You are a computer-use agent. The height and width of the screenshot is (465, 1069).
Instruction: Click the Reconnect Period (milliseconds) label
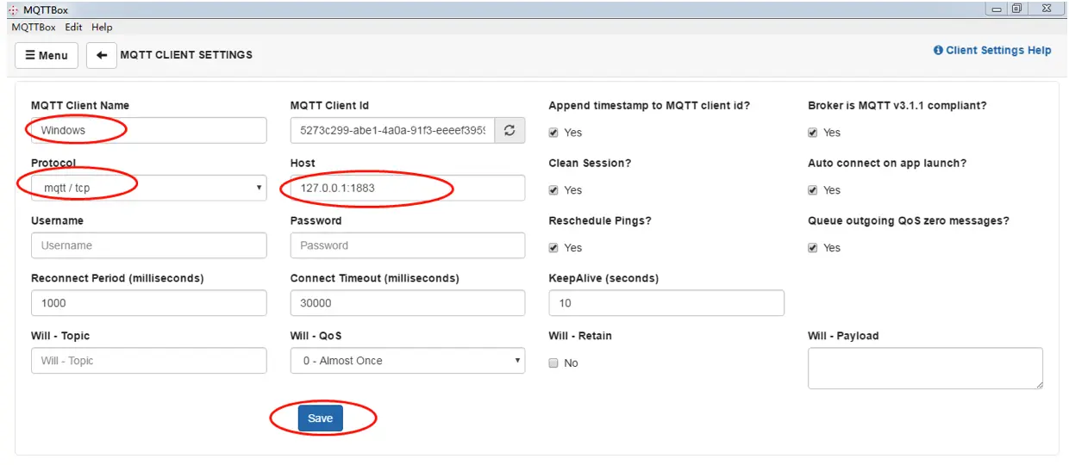coord(117,279)
